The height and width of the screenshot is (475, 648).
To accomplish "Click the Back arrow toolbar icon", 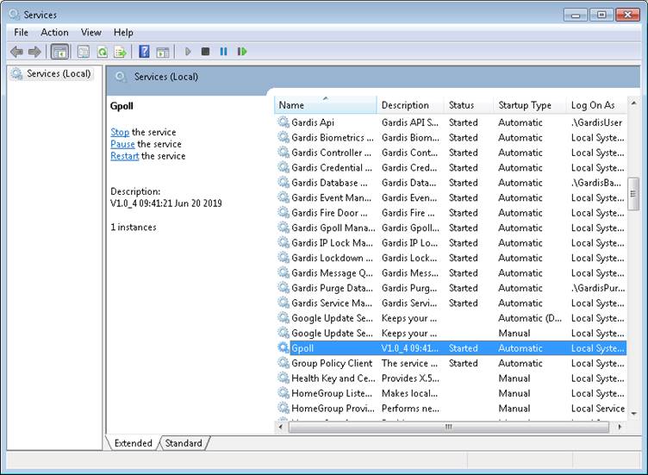I will 16,52.
